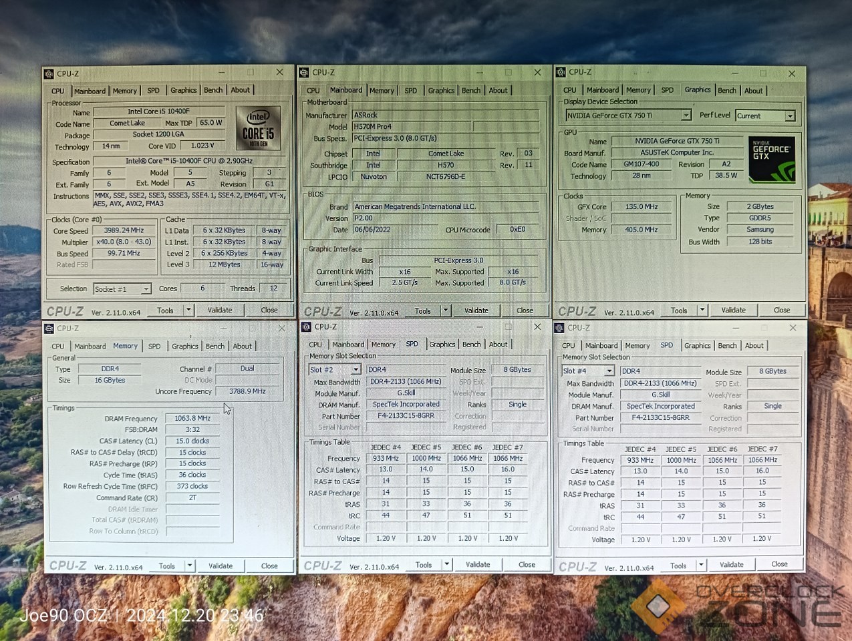Click CPU-Z title icon in Slot #4 SPD window
Viewport: 852px width, 641px height.
[559, 328]
